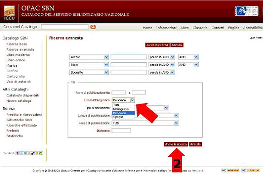Click the publication year 'a' end field
Viewport: 263px width, 174px height.
(139, 93)
